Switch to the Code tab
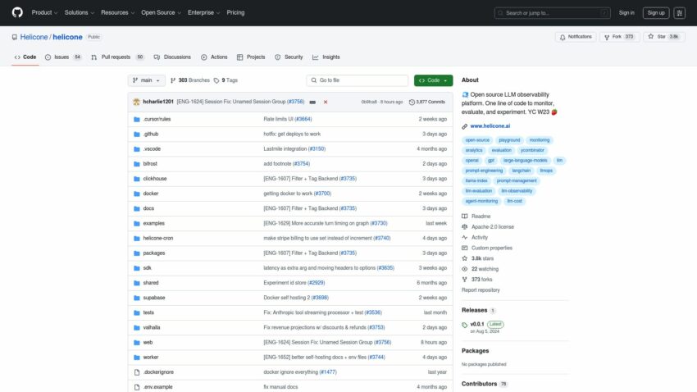The image size is (697, 392). pos(25,57)
